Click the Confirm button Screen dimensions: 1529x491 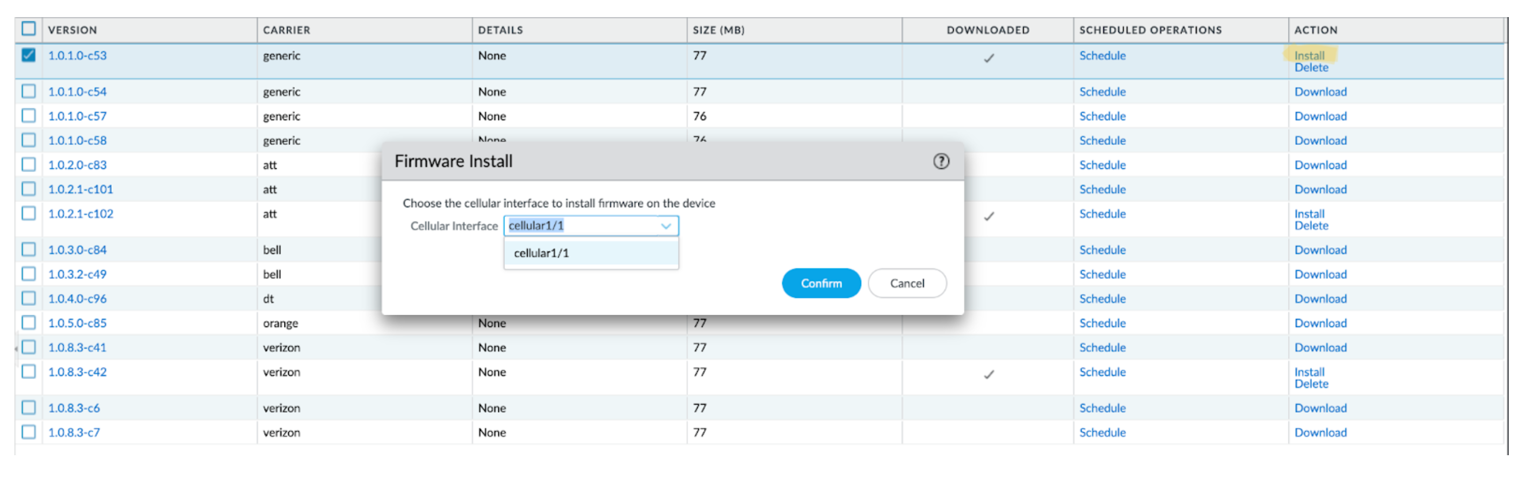point(821,284)
